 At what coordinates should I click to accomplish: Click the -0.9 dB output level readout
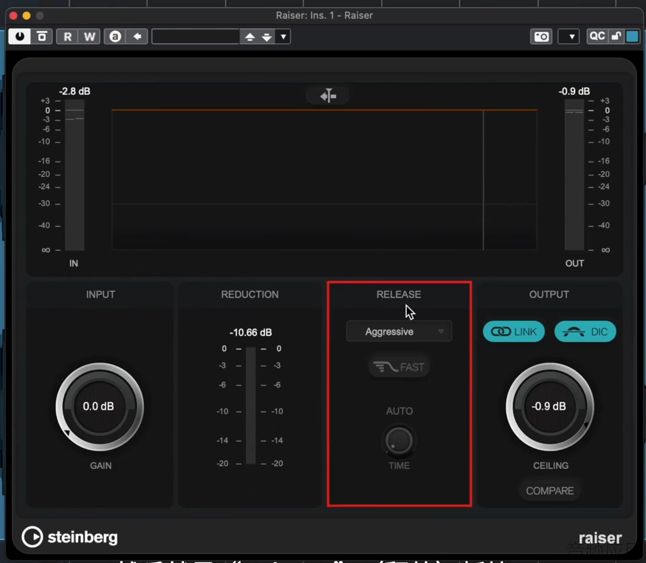(574, 91)
